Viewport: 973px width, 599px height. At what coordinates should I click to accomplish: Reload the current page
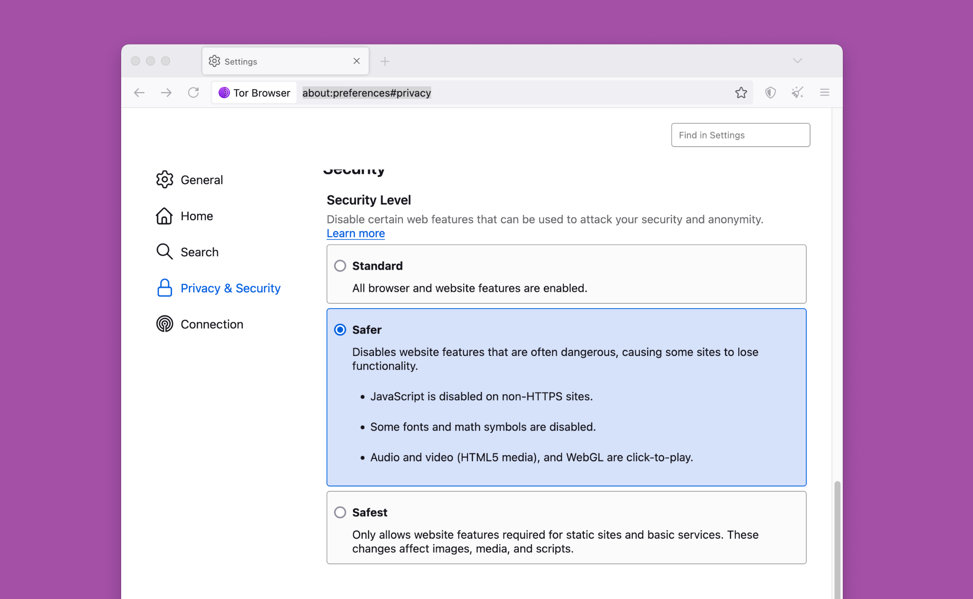[x=193, y=93]
